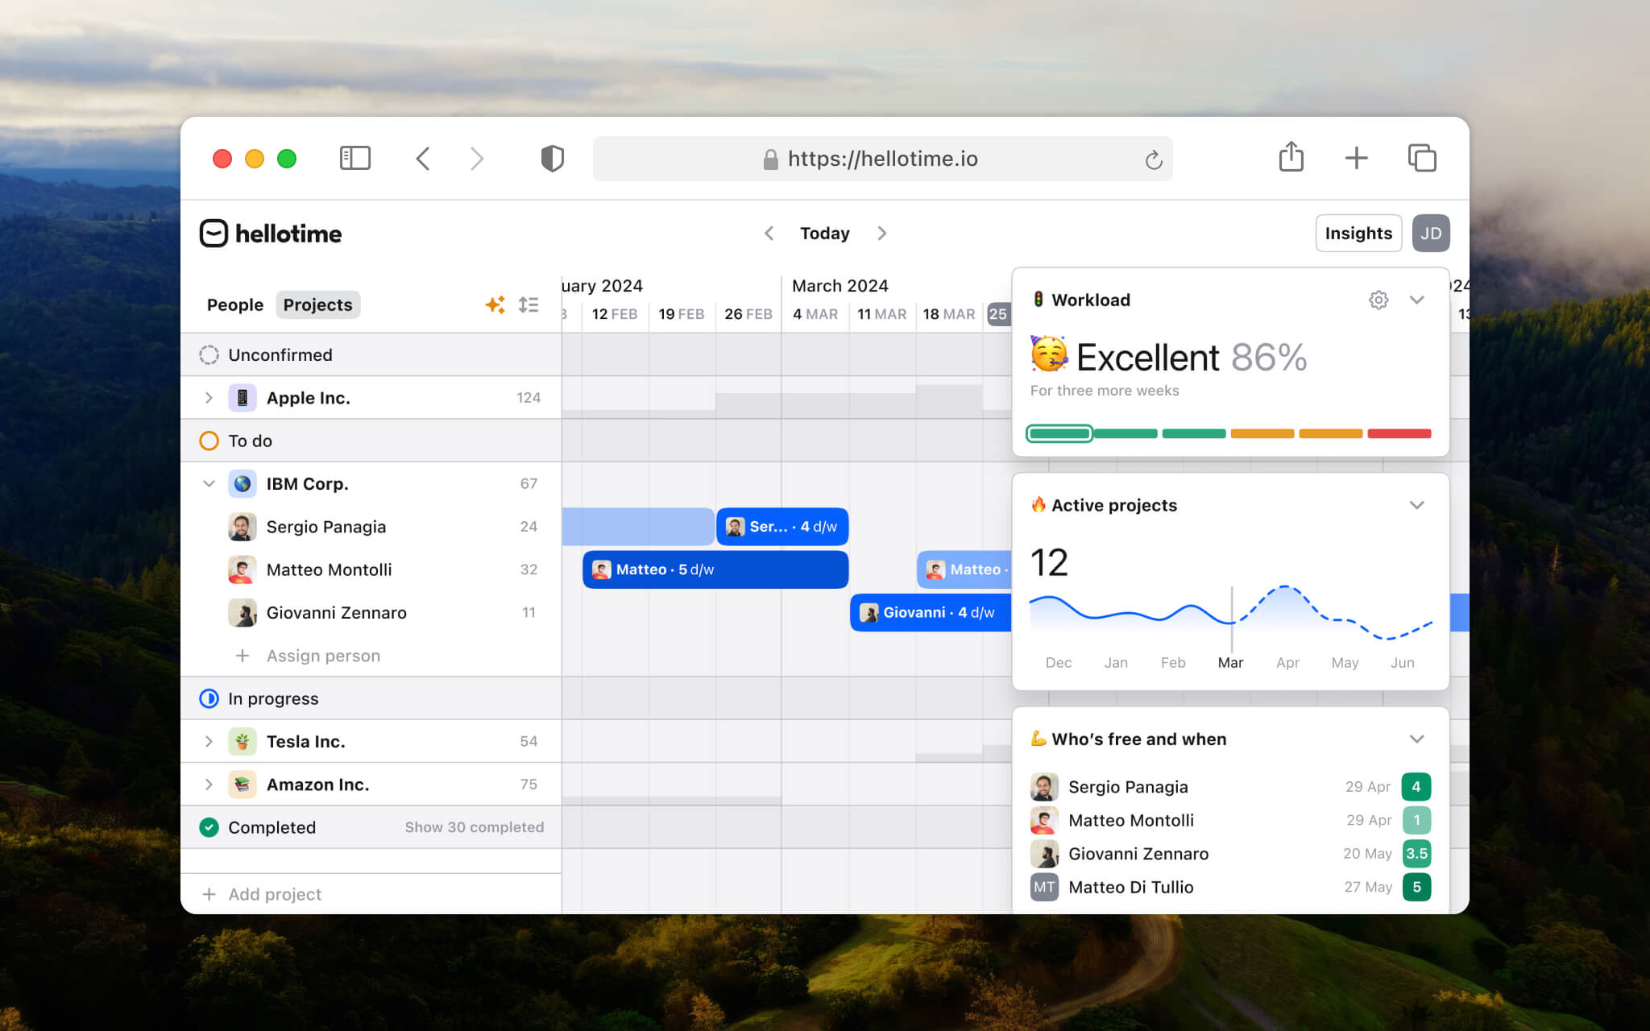Click the sort rows icon
Viewport: 1650px width, 1031px height.
(x=529, y=304)
